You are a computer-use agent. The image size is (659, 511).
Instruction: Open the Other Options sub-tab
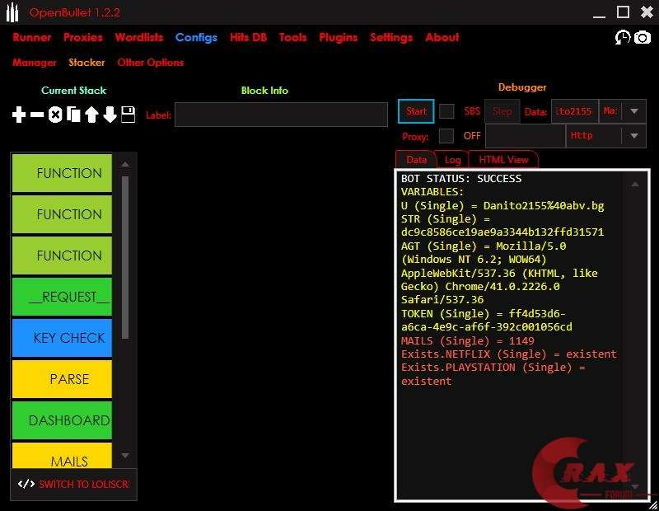click(151, 63)
